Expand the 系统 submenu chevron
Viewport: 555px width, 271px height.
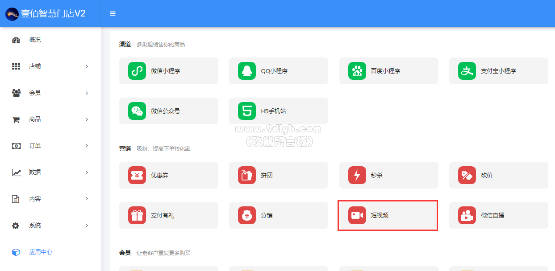point(87,226)
